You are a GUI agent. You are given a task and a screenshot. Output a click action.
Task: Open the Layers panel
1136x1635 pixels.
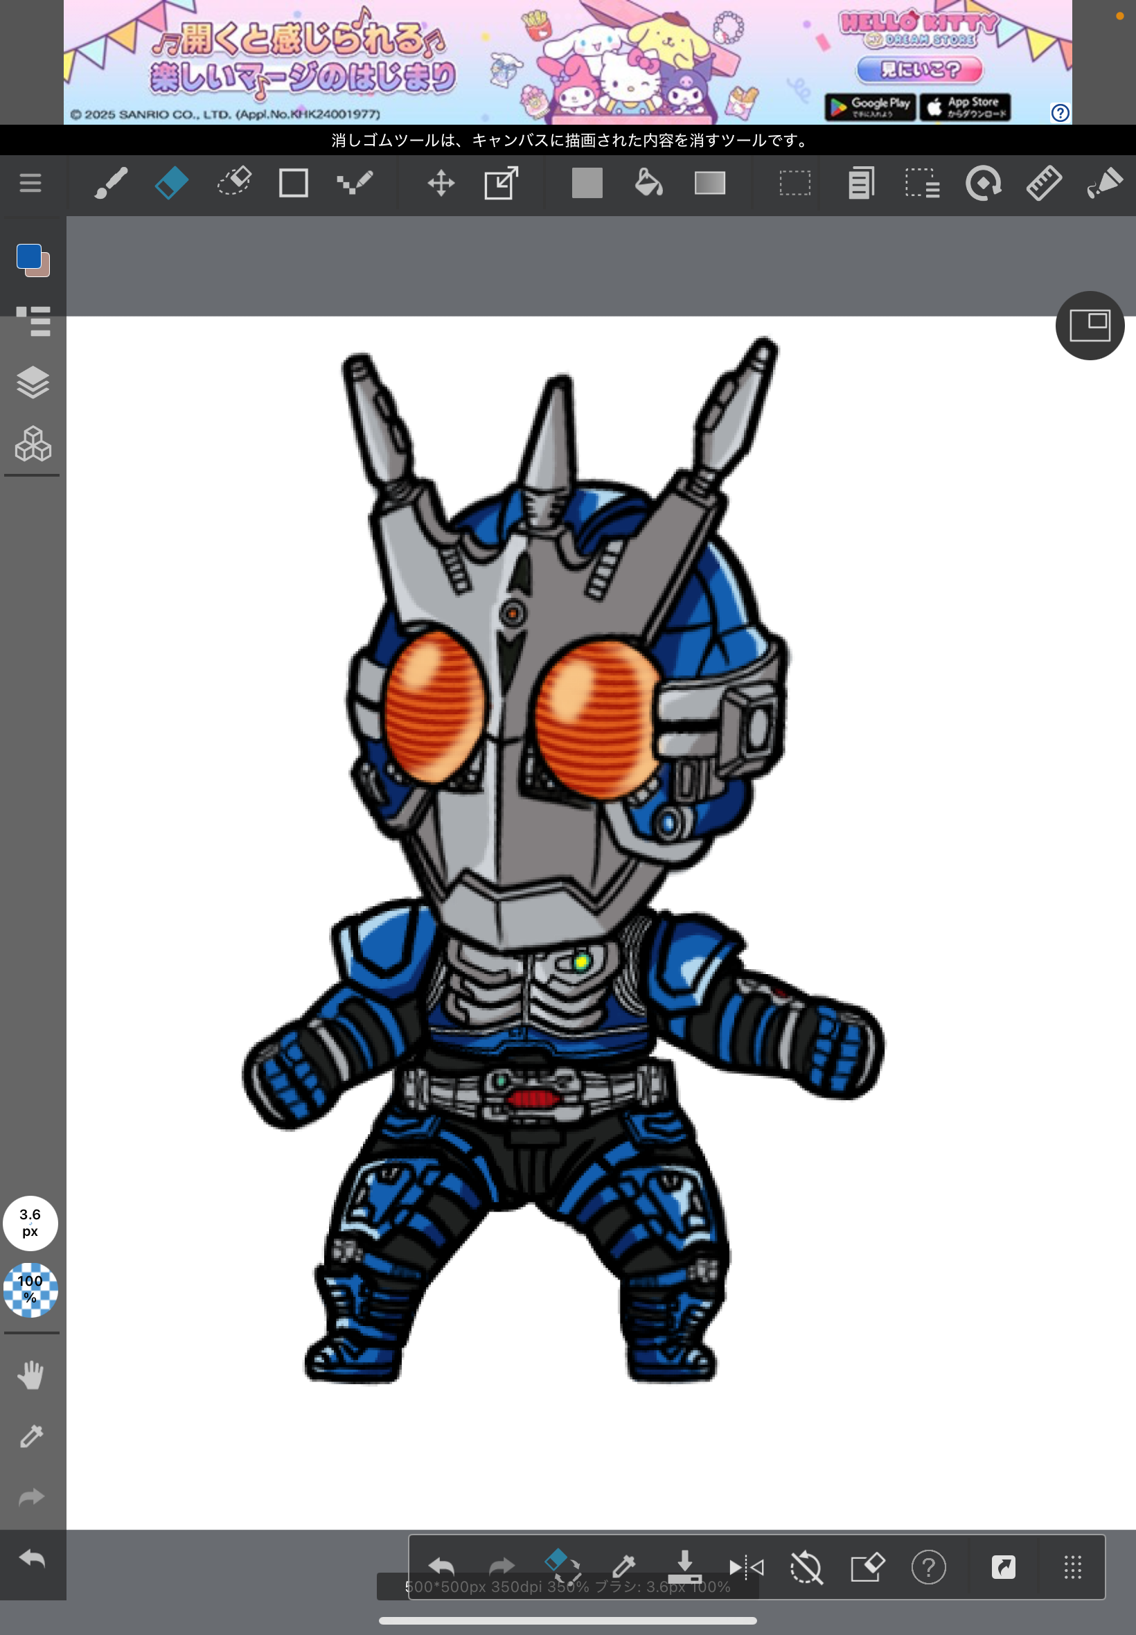click(x=33, y=383)
